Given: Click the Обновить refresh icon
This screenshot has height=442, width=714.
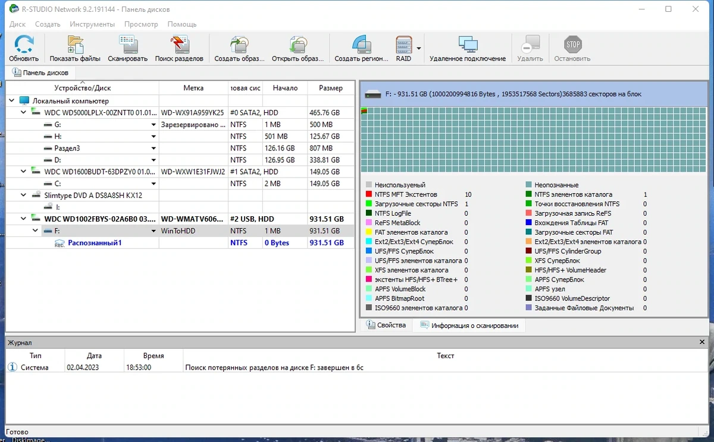Looking at the screenshot, I should click(x=24, y=45).
